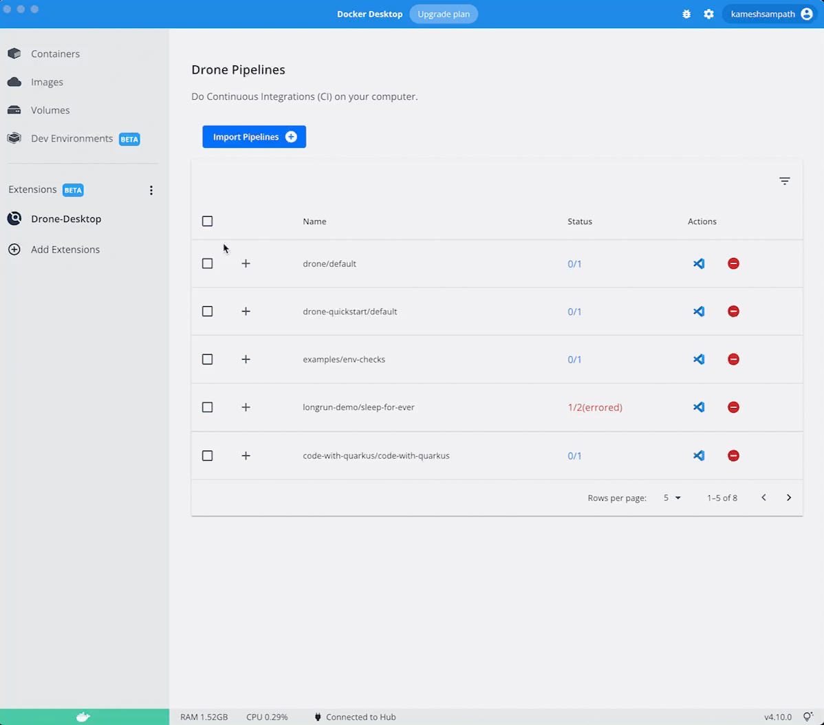Image resolution: width=824 pixels, height=725 pixels.
Task: Remove the examples/env-checks pipeline
Action: point(734,359)
